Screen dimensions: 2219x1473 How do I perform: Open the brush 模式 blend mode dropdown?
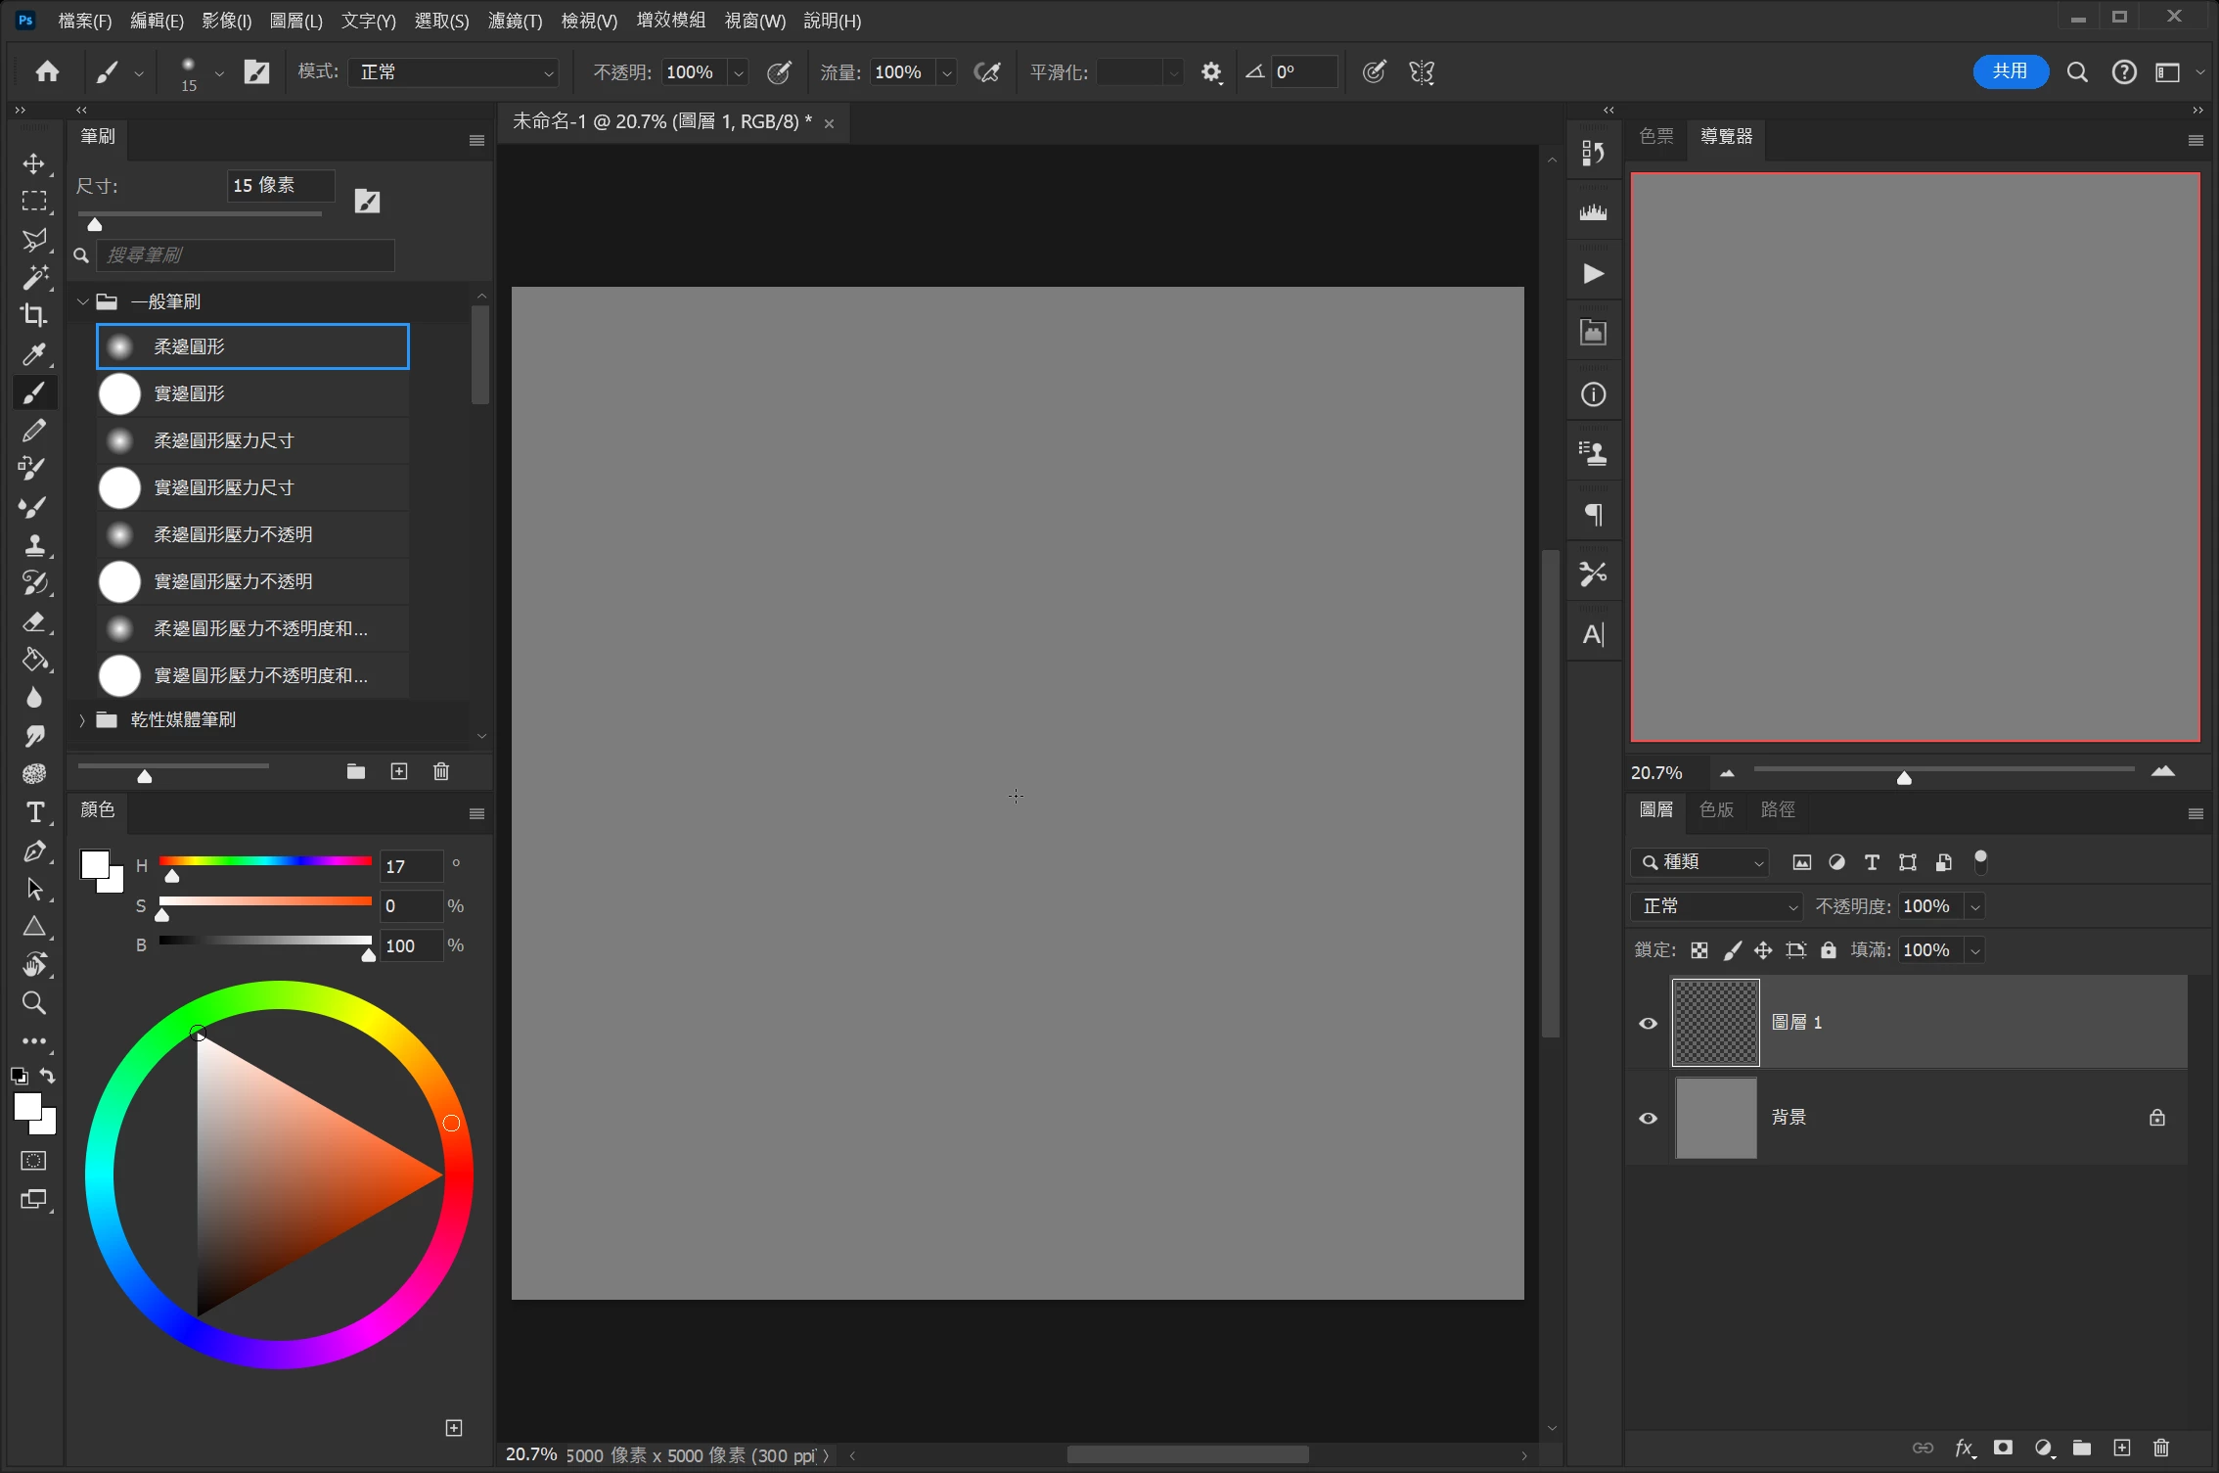click(x=453, y=72)
